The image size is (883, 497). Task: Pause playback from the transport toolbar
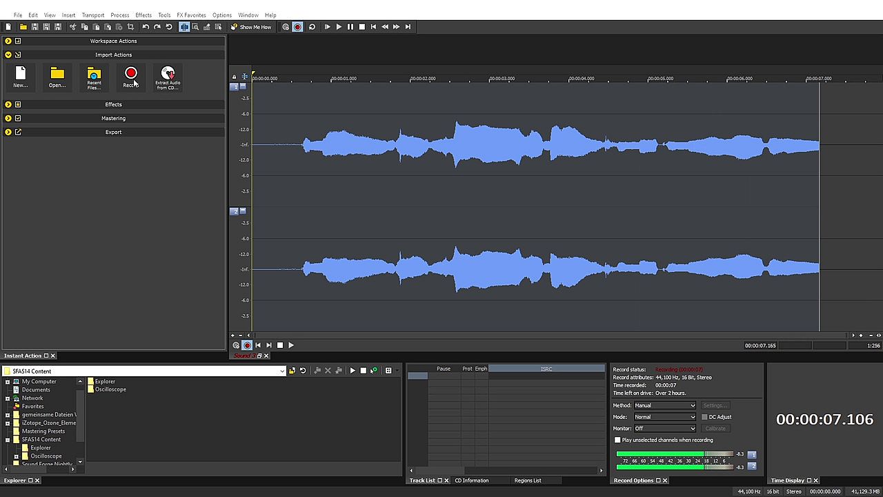pos(350,27)
